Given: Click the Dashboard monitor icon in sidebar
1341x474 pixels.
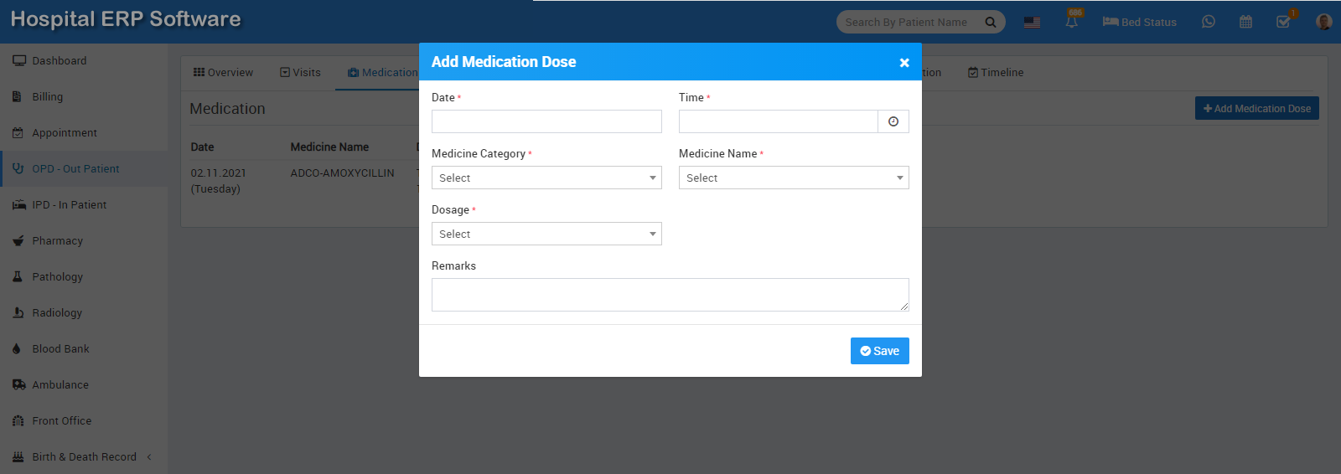Looking at the screenshot, I should pyautogui.click(x=18, y=60).
